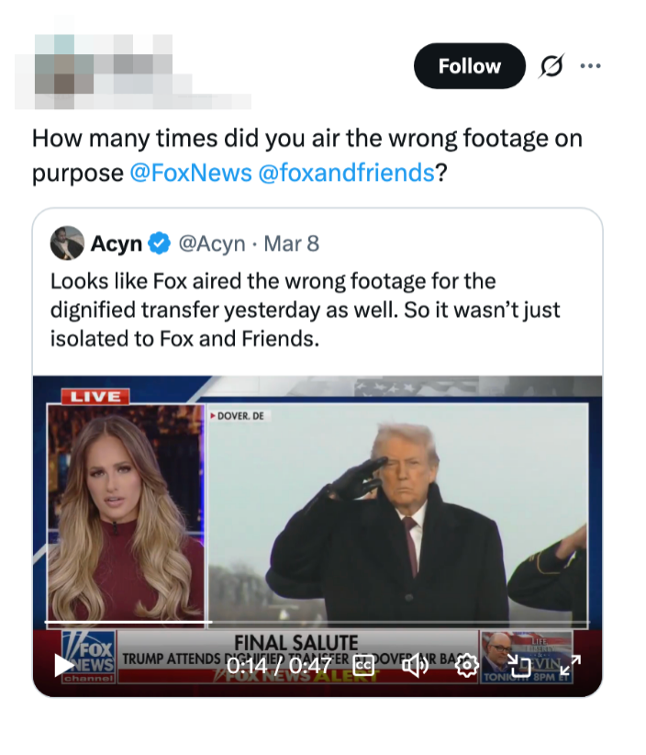
Task: Open the more options ellipsis menu
Action: [x=591, y=66]
